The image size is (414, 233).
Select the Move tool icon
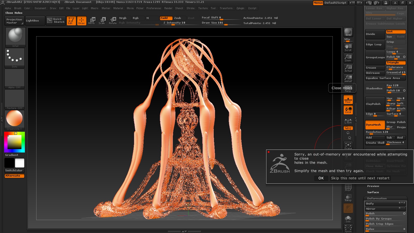coord(92,21)
